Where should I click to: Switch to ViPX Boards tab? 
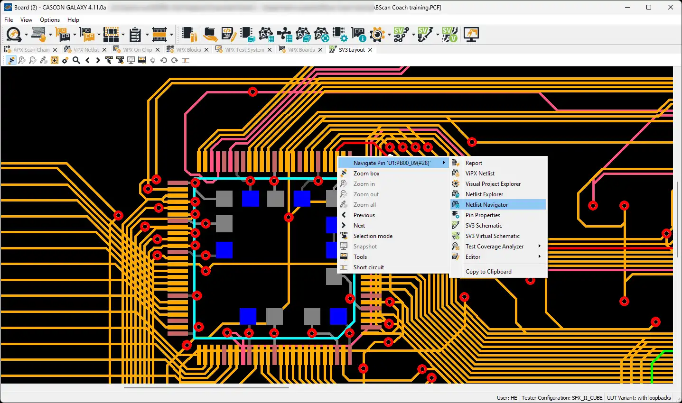[301, 50]
